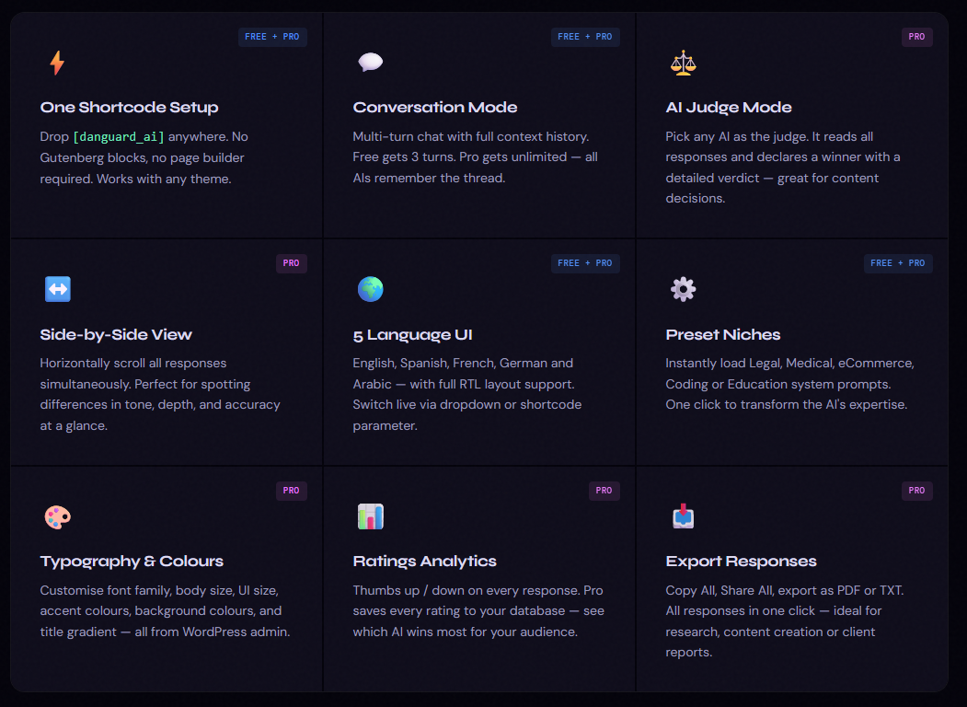Click the PRO badge on Side-by-Side View

coord(291,263)
